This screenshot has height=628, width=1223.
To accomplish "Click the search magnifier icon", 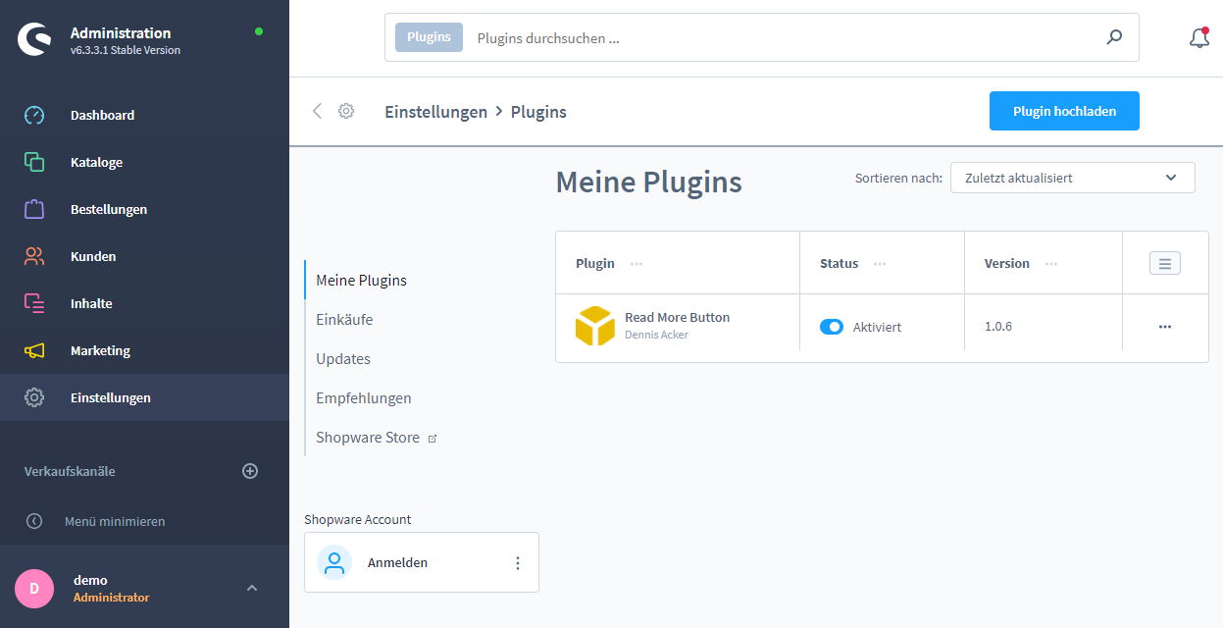I will [x=1114, y=37].
